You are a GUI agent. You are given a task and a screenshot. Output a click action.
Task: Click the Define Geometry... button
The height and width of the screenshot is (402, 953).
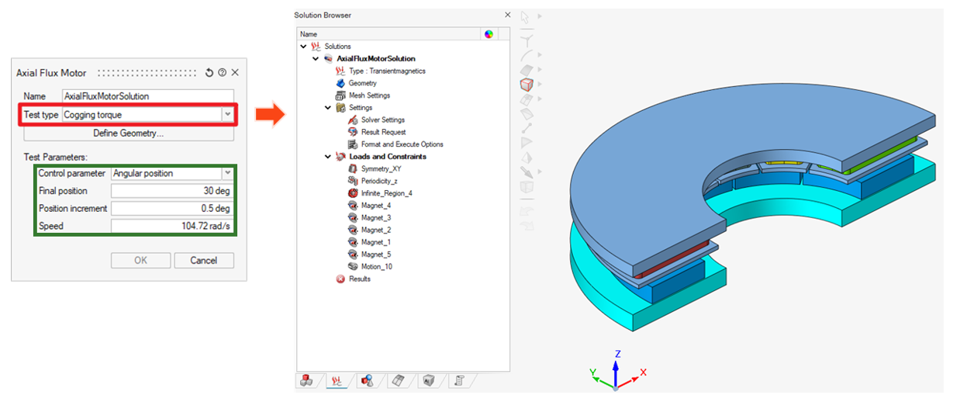pos(128,133)
